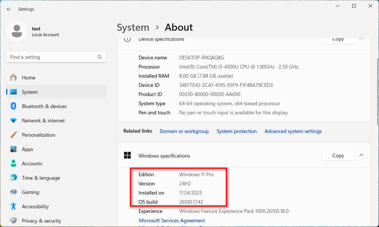Open the System protection link
The height and width of the screenshot is (227, 379).
click(237, 131)
